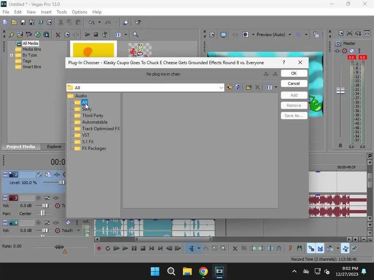374x280 pixels.
Task: Create new folder in Plug-In Chooser
Action: tap(249, 87)
